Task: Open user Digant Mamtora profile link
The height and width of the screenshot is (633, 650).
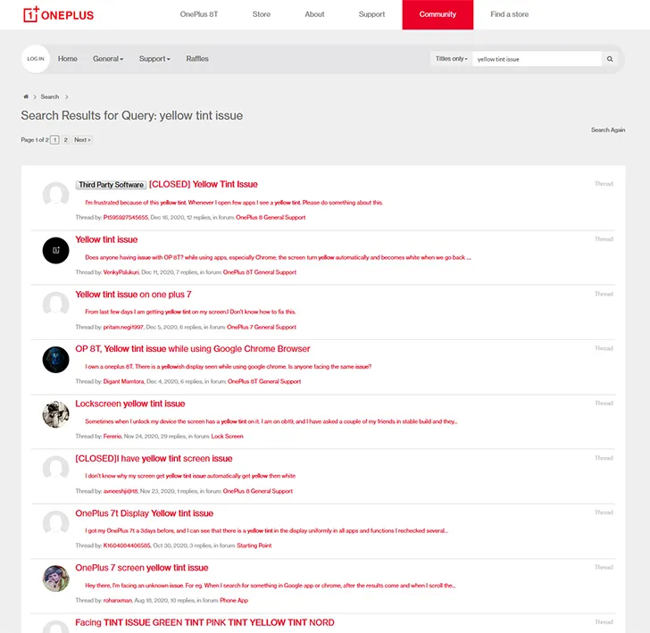Action: [123, 381]
